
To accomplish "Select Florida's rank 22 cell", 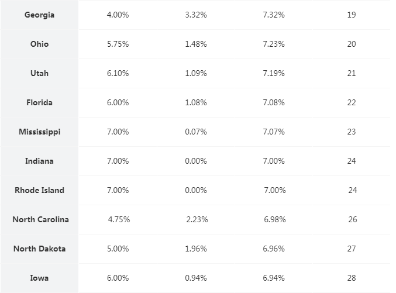I will pyautogui.click(x=351, y=103).
